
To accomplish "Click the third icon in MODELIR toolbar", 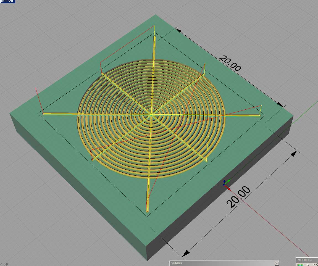I will pos(315,265).
